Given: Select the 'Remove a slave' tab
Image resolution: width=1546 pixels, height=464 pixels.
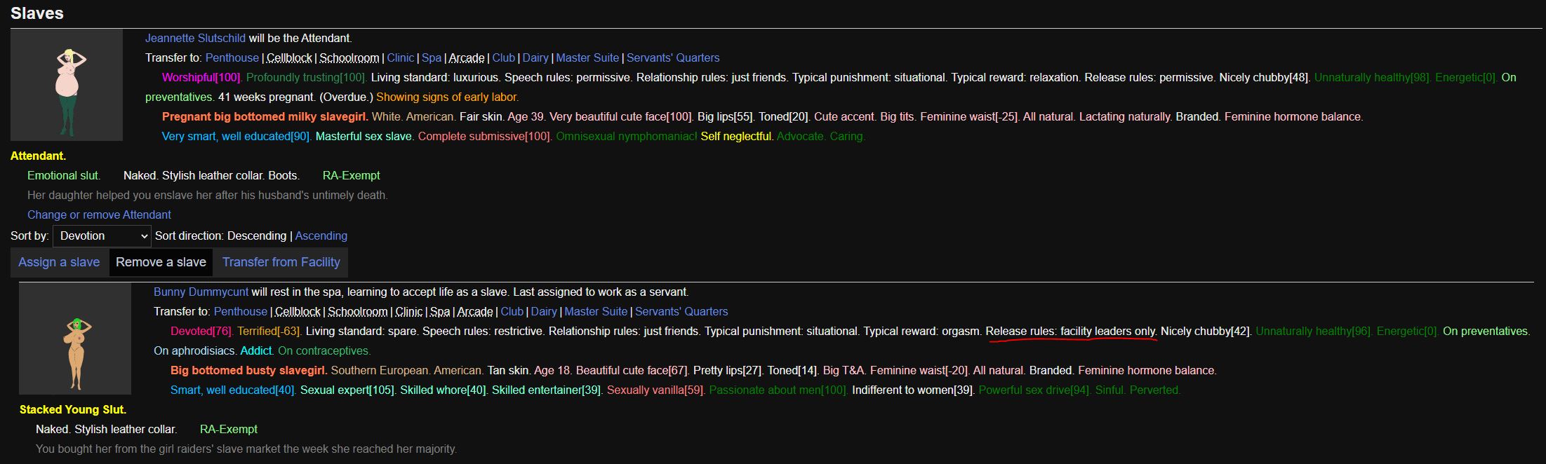Looking at the screenshot, I should [x=161, y=262].
